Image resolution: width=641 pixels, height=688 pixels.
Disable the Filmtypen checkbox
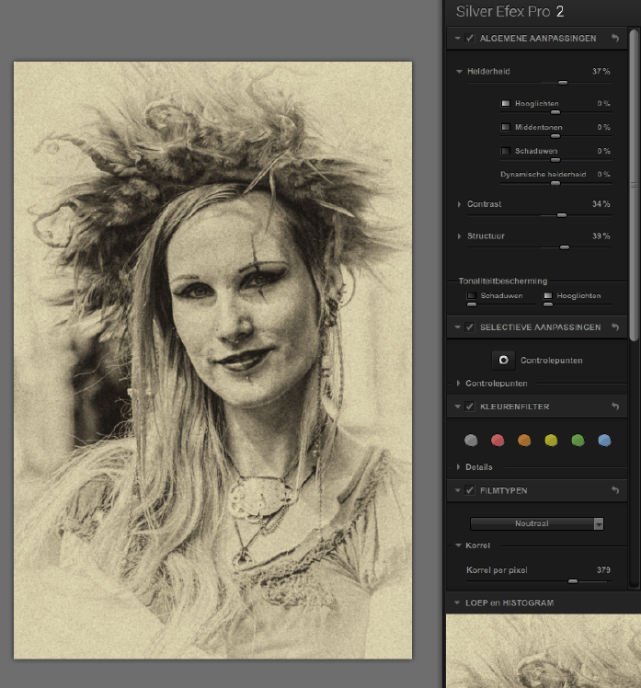tap(470, 490)
